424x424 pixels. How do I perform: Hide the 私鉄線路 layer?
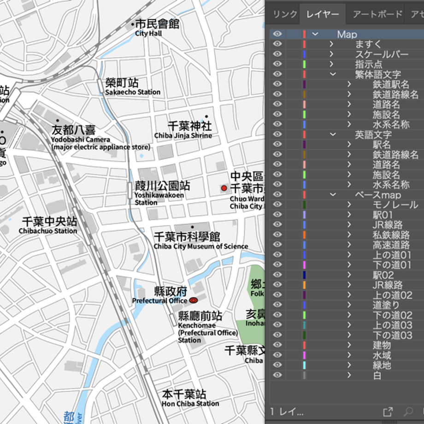pos(277,235)
